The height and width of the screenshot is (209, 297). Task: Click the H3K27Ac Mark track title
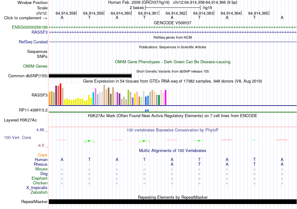[x=173, y=116]
